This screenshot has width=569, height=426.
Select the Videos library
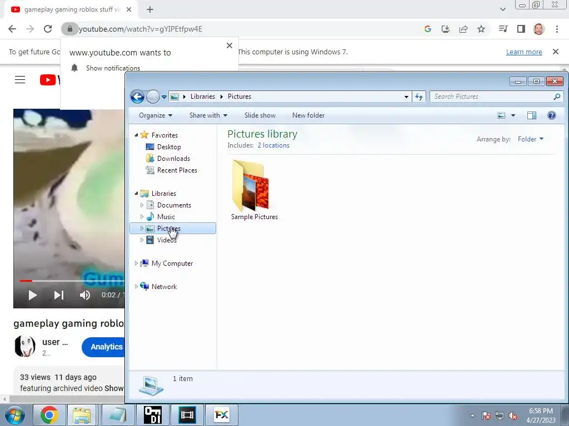(167, 240)
